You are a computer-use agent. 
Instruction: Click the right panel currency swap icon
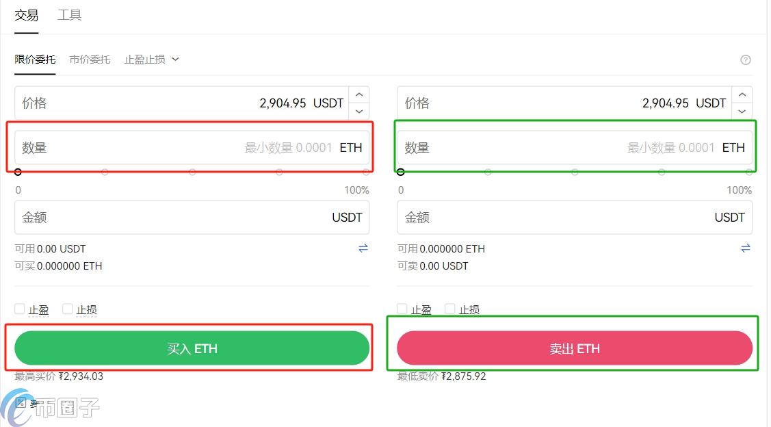(746, 248)
